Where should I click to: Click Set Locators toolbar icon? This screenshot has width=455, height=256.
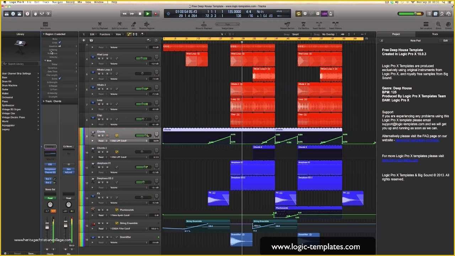pyautogui.click(x=426, y=26)
